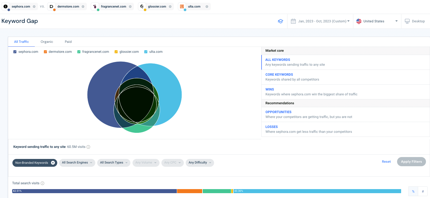The image size is (430, 198).
Task: Click the light blue ulta 43.30% bar segment
Action: (317, 191)
